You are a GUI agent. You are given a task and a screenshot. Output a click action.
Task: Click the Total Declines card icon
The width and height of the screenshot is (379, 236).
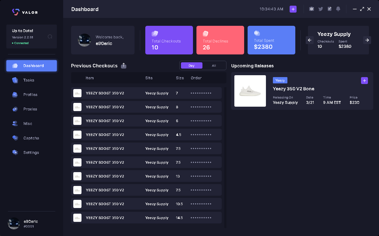point(206,34)
